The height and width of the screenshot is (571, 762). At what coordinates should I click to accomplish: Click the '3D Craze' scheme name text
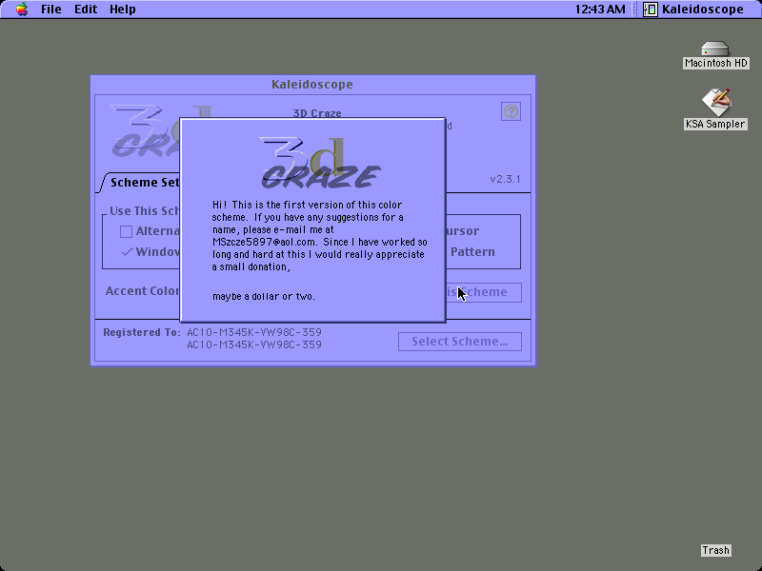tap(317, 113)
